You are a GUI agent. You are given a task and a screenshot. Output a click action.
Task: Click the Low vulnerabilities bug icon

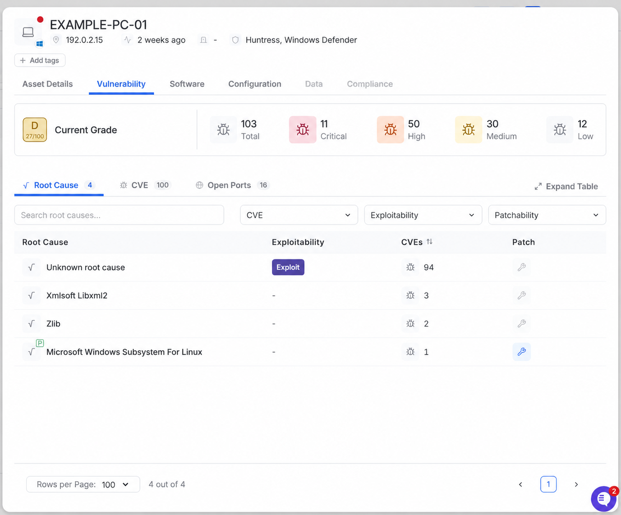point(560,129)
